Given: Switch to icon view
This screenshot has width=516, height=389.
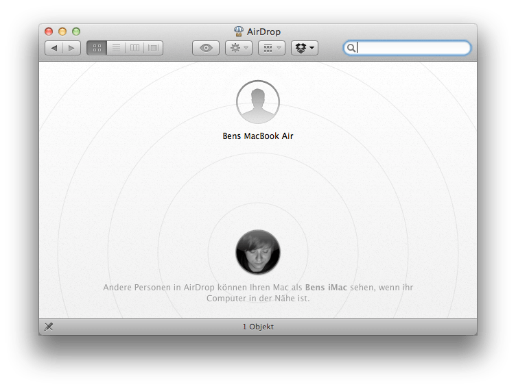Looking at the screenshot, I should click(97, 49).
